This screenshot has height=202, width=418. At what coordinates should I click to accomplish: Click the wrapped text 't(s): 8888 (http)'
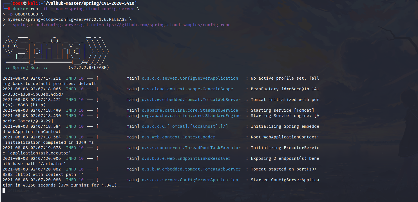[24, 105]
